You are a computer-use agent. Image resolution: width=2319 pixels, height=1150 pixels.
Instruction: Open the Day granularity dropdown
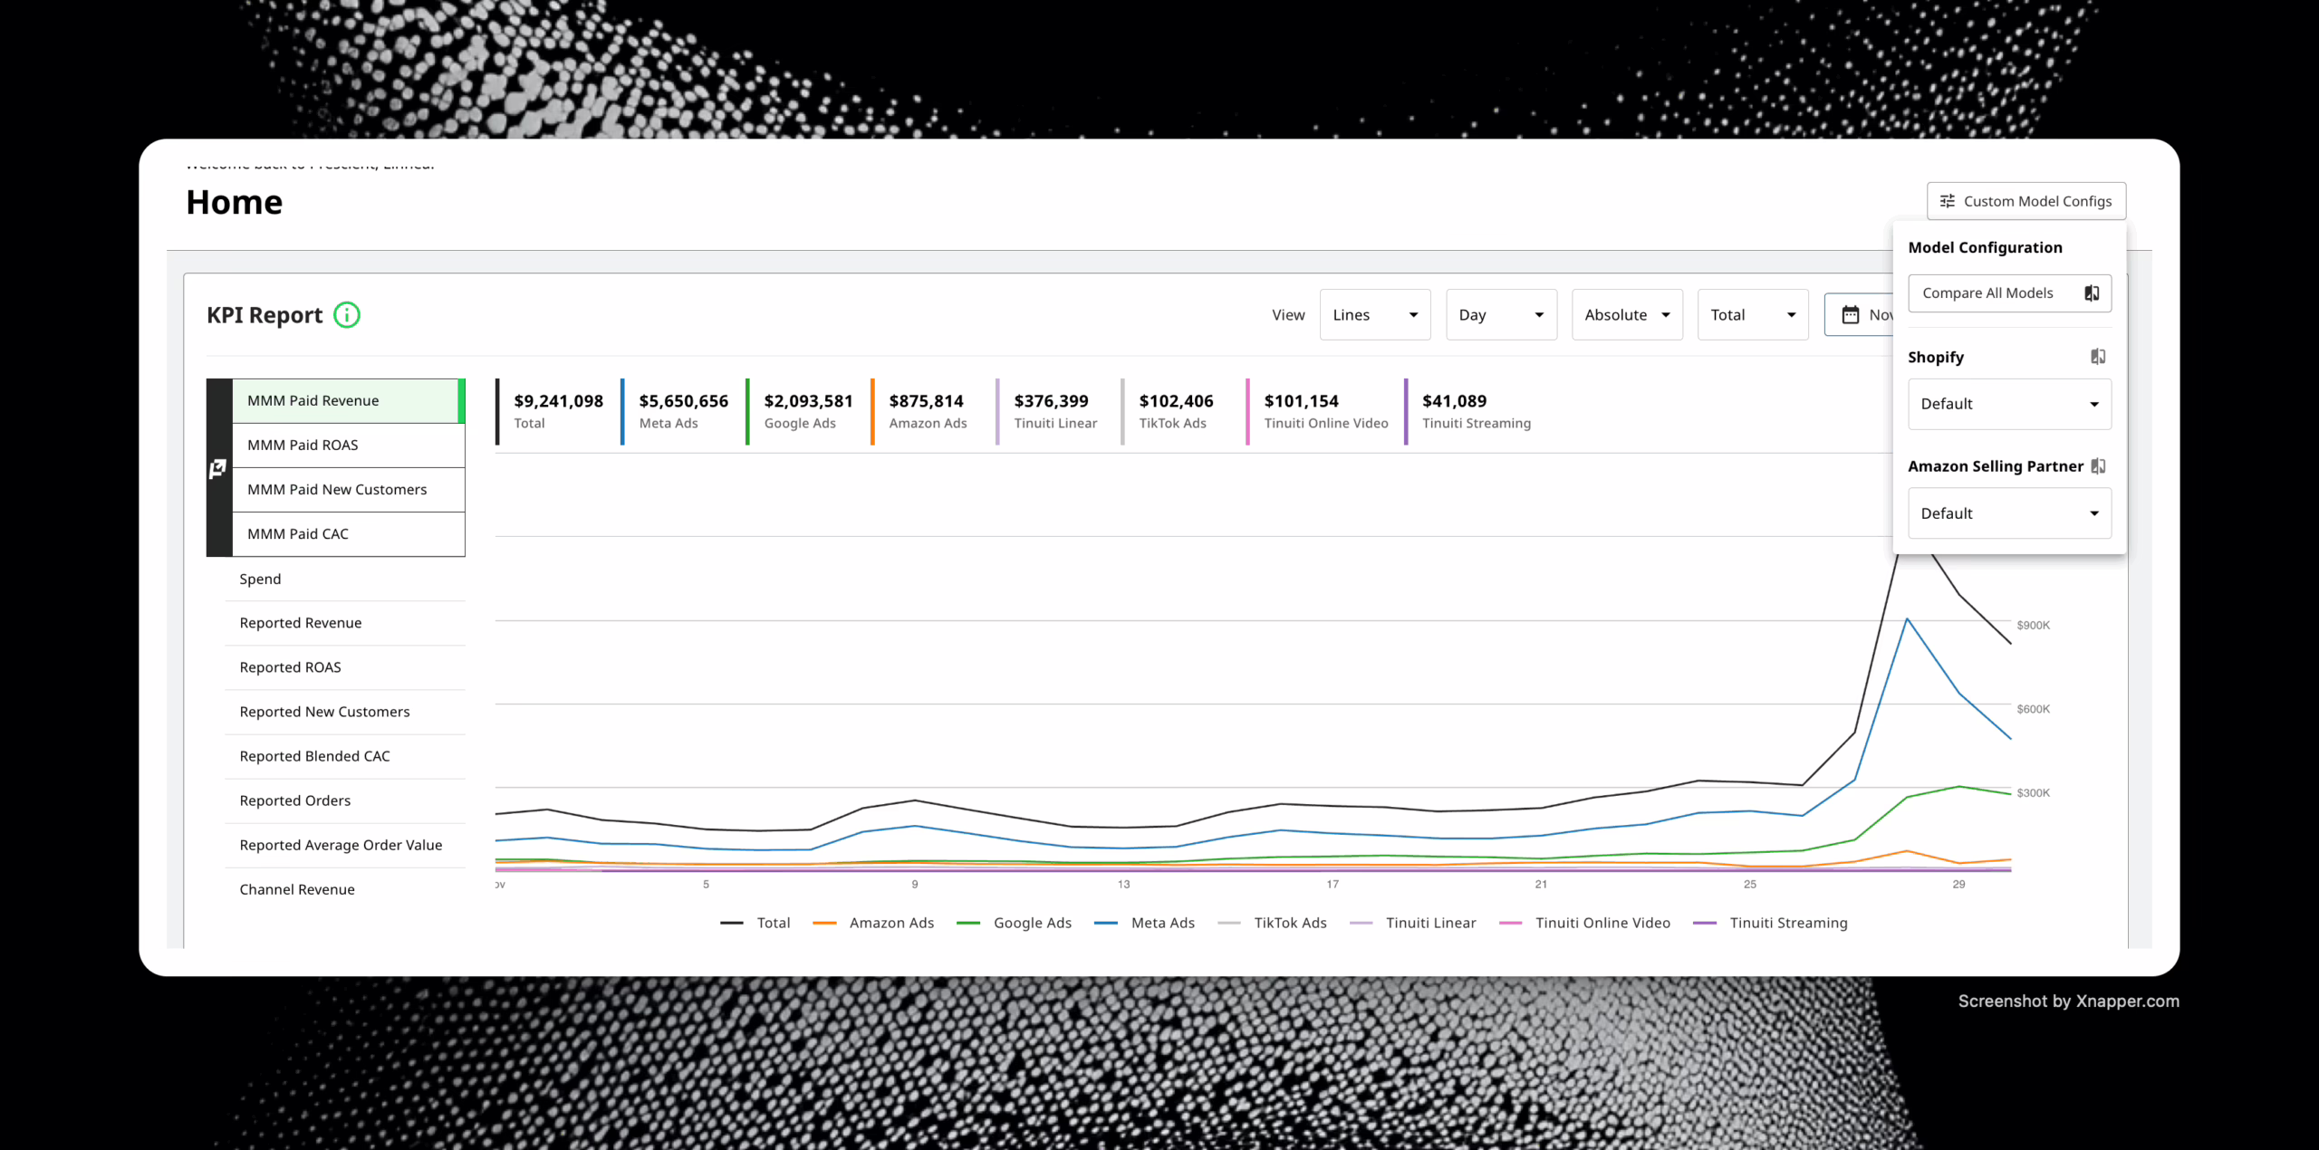(x=1500, y=315)
